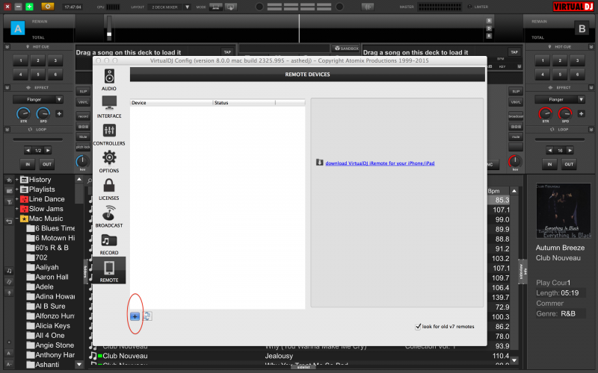Image resolution: width=598 pixels, height=373 pixels.
Task: Open deck B Flanger effect dropdown
Action: coord(581,99)
